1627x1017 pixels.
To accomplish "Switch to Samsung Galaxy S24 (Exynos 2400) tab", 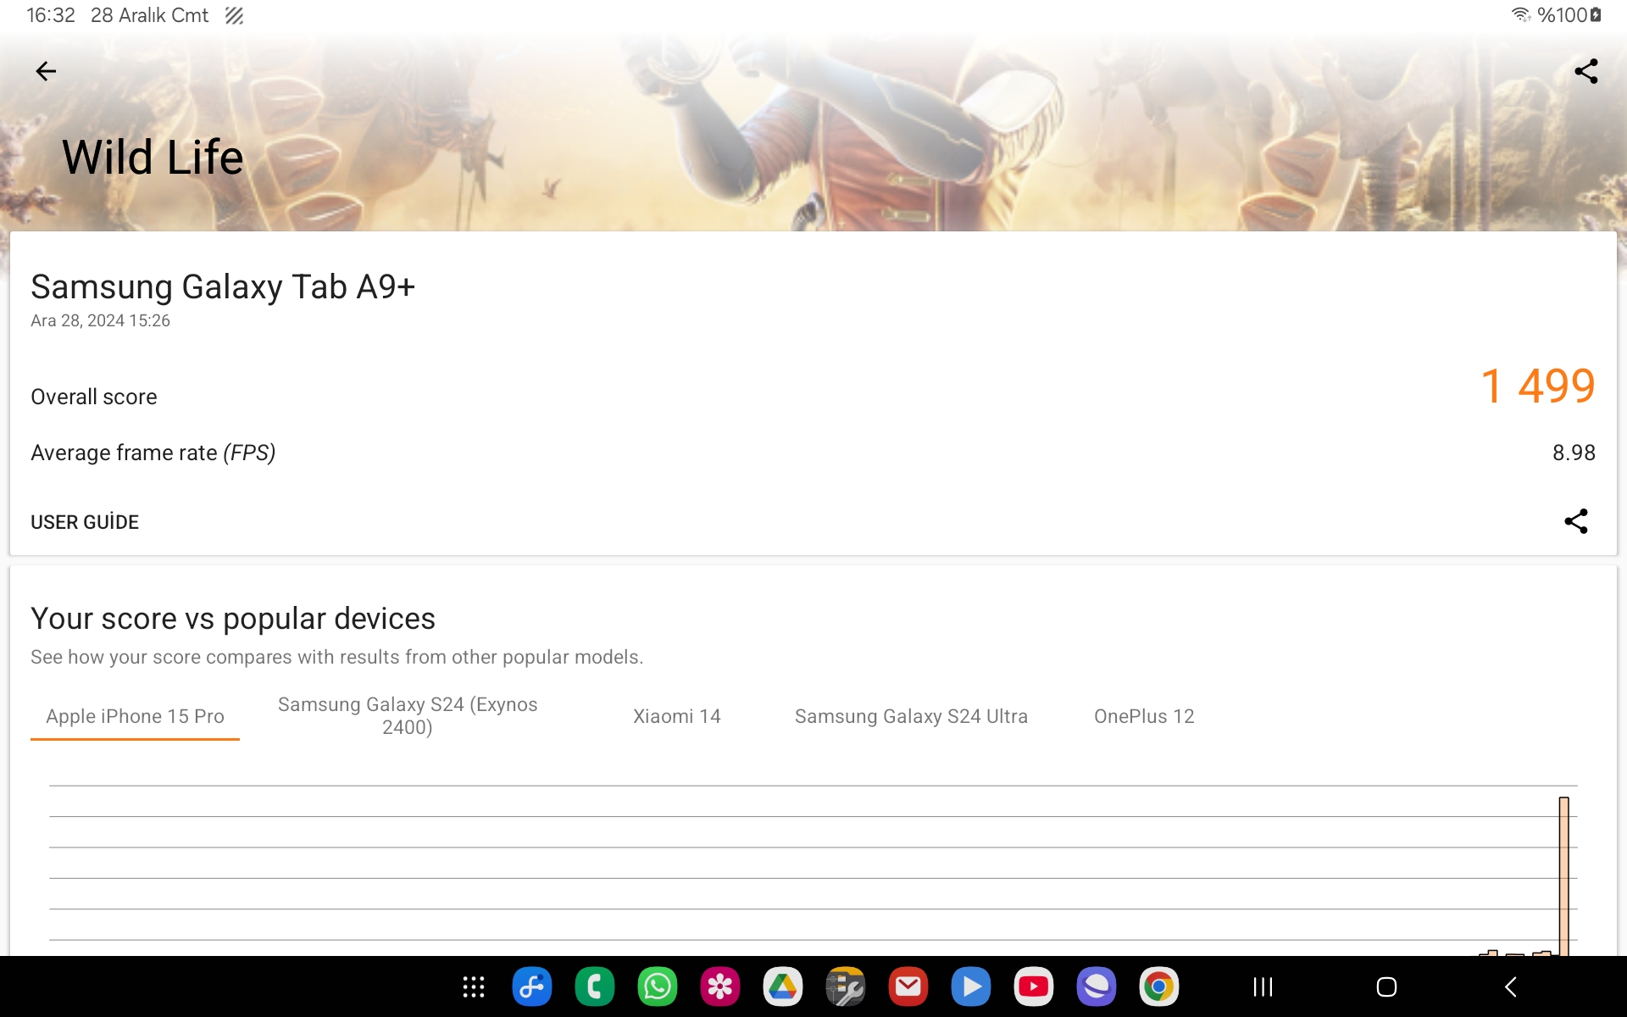I will (408, 716).
